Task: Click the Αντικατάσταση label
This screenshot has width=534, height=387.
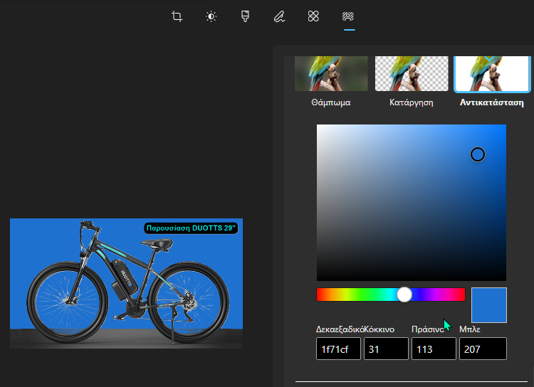Action: pyautogui.click(x=492, y=102)
